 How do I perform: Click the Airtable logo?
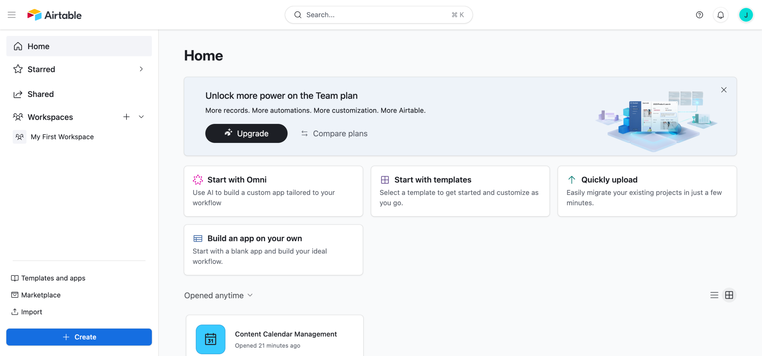pos(54,15)
